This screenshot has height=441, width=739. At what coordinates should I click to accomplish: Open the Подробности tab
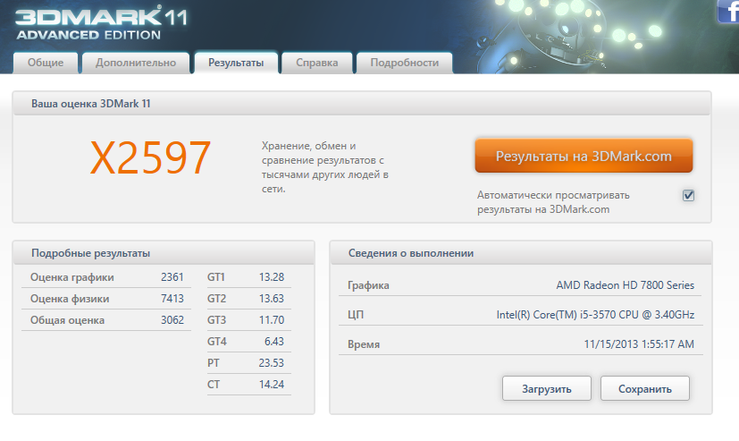coord(404,63)
